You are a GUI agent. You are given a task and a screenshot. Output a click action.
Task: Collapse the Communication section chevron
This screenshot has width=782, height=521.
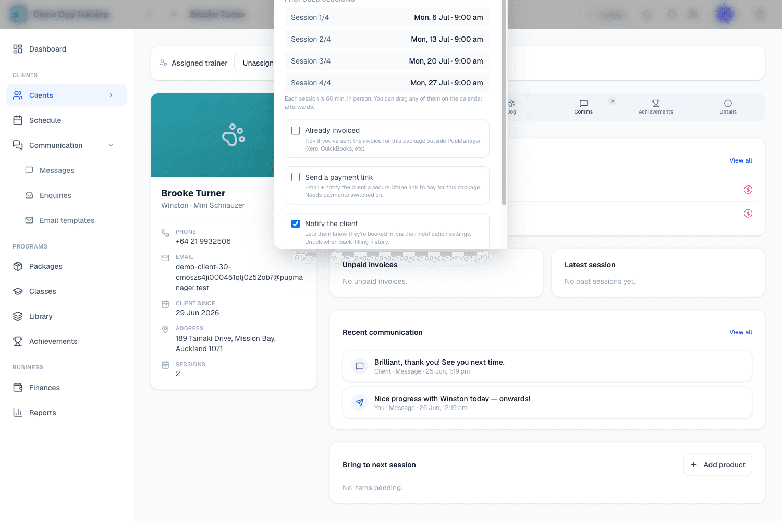(x=111, y=145)
